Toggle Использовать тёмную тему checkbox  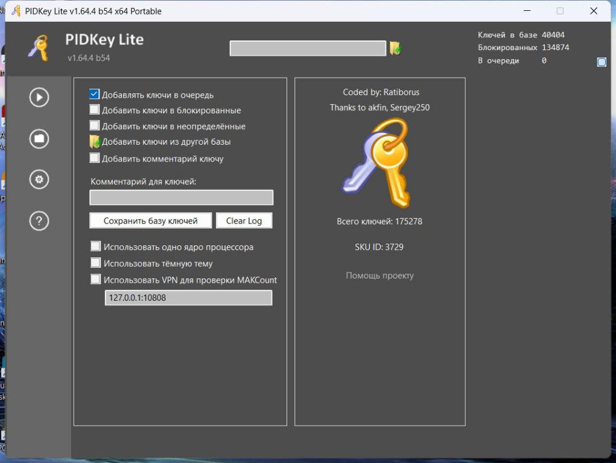(95, 263)
